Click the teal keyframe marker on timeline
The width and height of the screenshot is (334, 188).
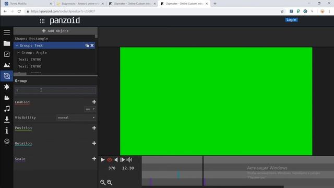178,174
